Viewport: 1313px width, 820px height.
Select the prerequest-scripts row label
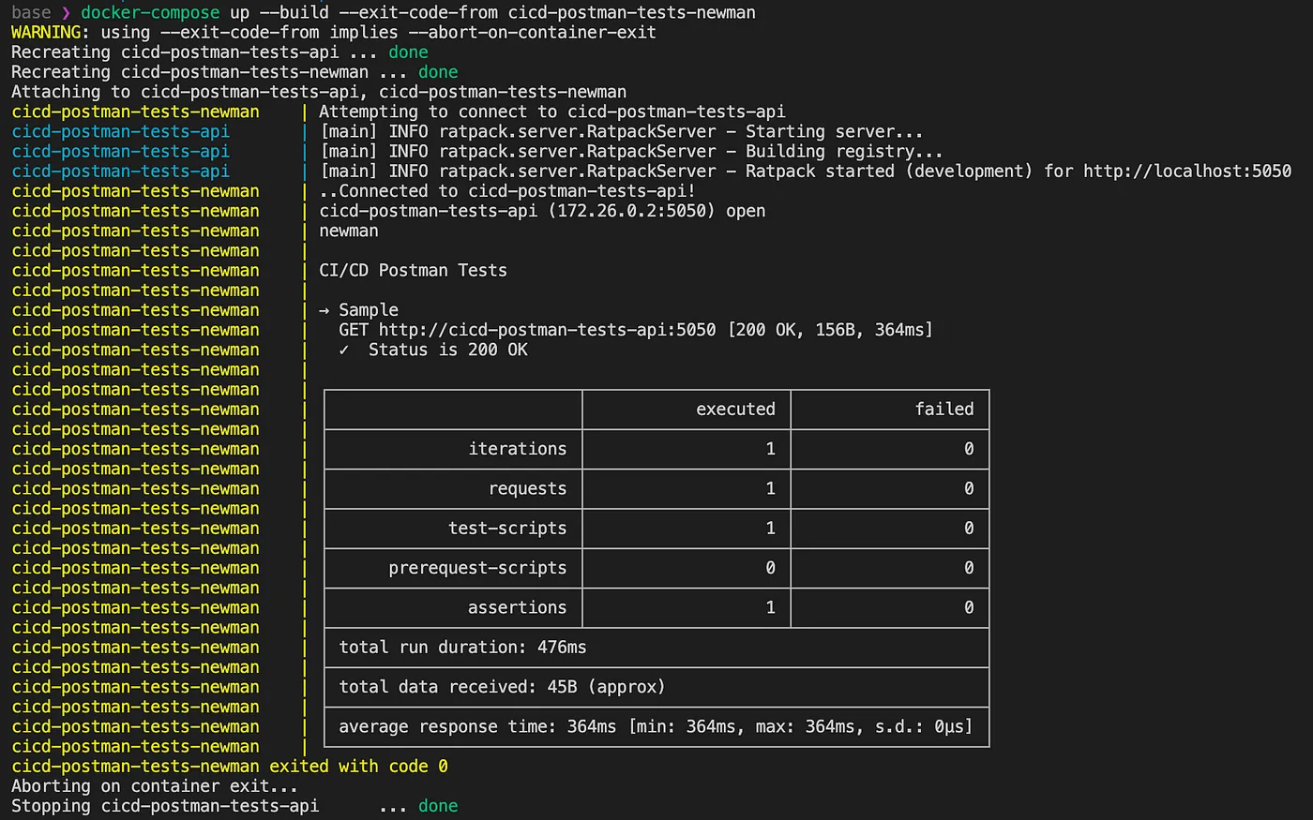pyautogui.click(x=477, y=568)
